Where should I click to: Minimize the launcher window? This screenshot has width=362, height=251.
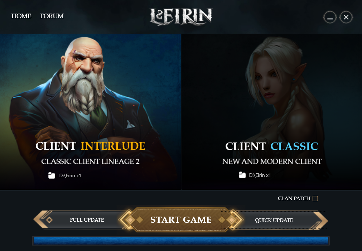(x=330, y=17)
